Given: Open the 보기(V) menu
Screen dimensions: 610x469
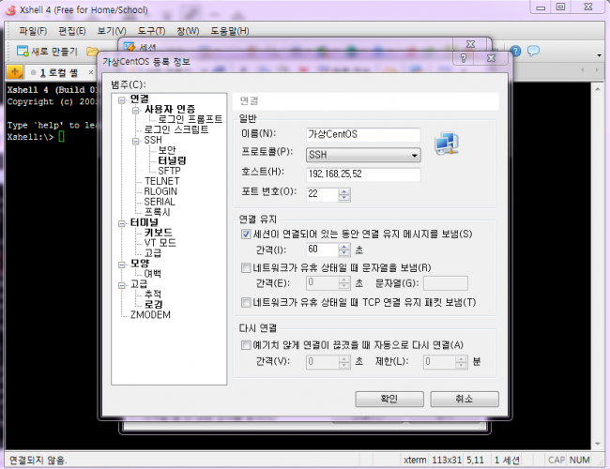Looking at the screenshot, I should (112, 31).
